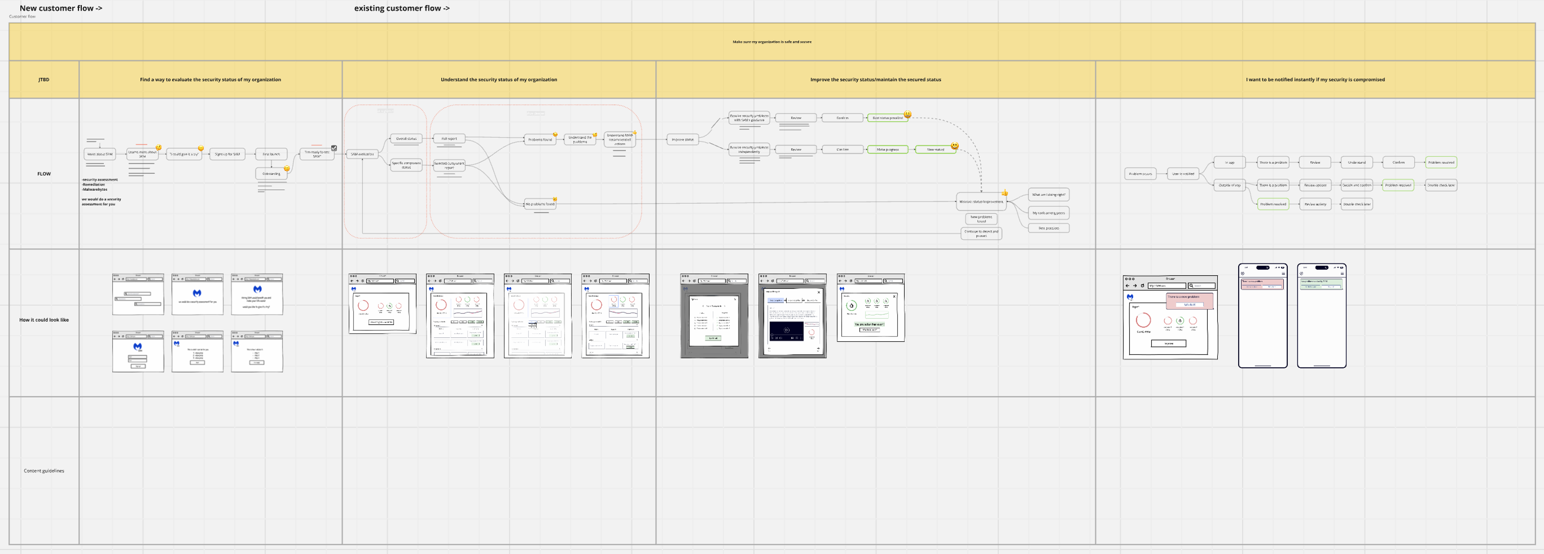Click the emoji on 'No problems found' node

(x=555, y=200)
